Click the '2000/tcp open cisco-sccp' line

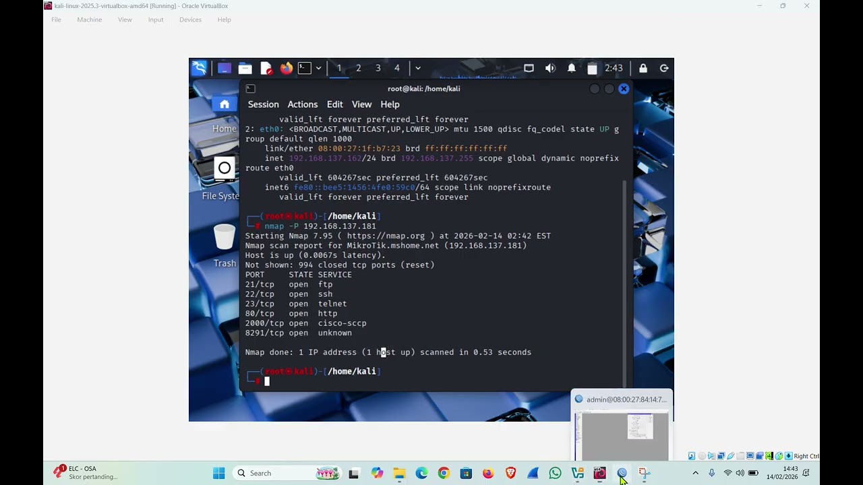[x=306, y=323]
